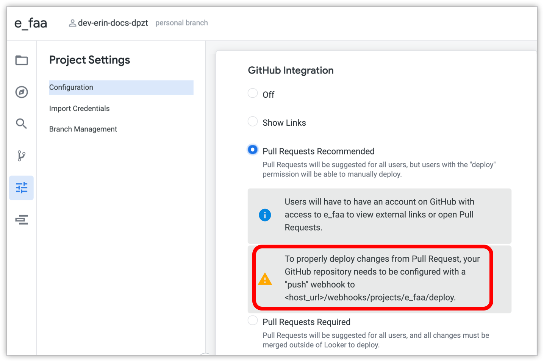Image resolution: width=544 pixels, height=362 pixels.
Task: Open Branch Management section
Action: click(83, 129)
